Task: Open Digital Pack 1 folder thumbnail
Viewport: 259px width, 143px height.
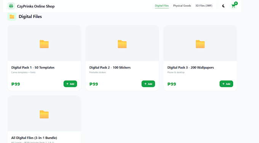Action: click(44, 44)
